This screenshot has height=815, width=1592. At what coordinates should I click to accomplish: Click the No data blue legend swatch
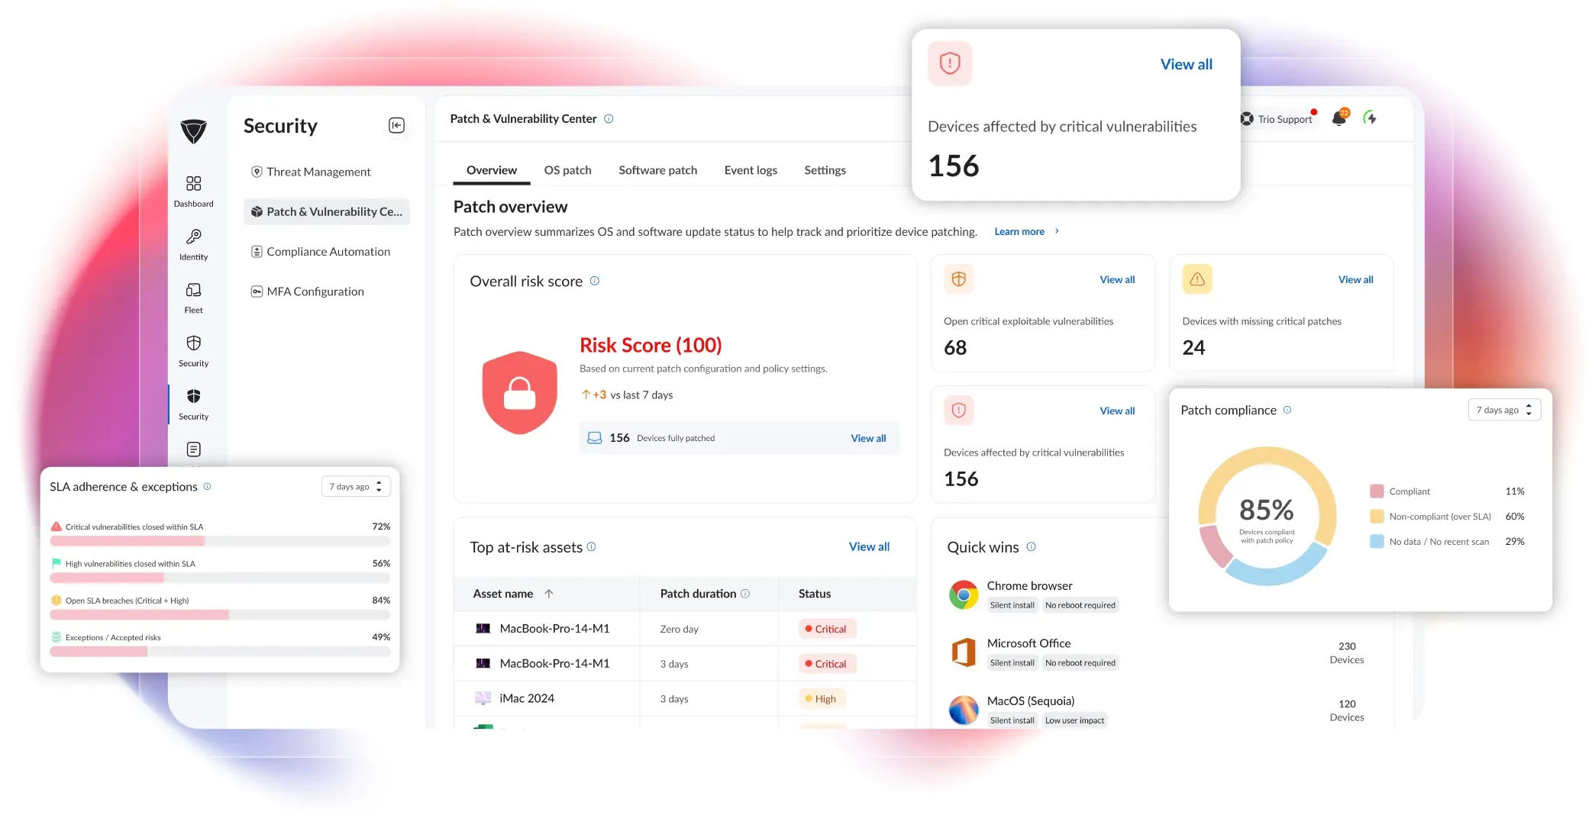pyautogui.click(x=1377, y=542)
